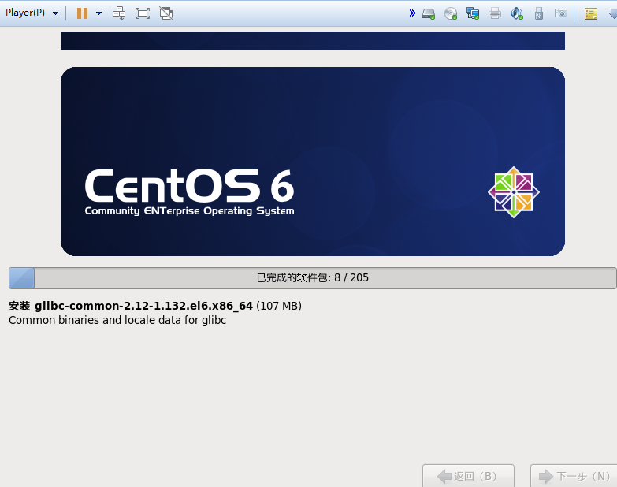
Task: Click the sound card device icon
Action: click(x=517, y=13)
